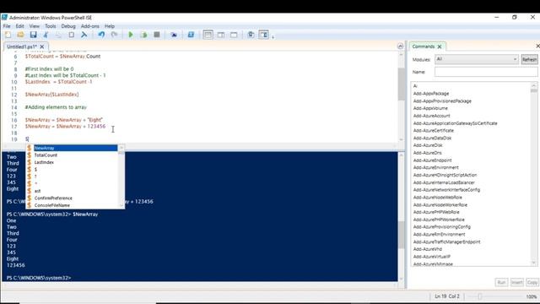
Task: Open the File menu
Action: [7, 26]
